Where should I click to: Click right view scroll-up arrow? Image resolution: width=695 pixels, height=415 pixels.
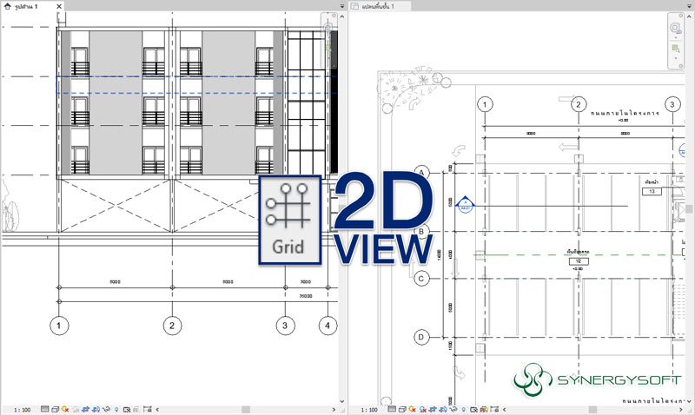[x=689, y=16]
